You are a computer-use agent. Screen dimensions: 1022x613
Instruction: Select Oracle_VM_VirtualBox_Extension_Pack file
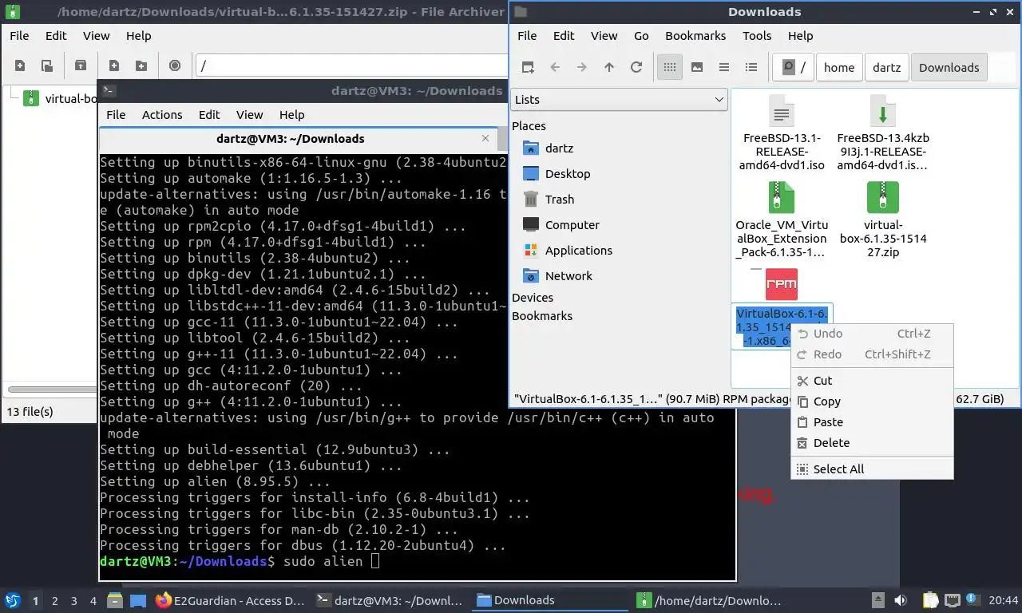(x=782, y=220)
